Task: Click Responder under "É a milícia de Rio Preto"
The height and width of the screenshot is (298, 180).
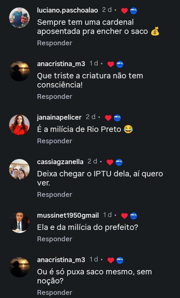Action: [x=54, y=141]
